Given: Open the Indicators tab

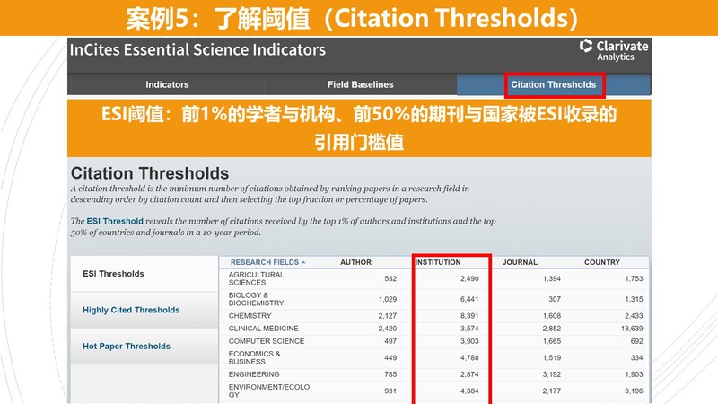Looking at the screenshot, I should click(167, 84).
